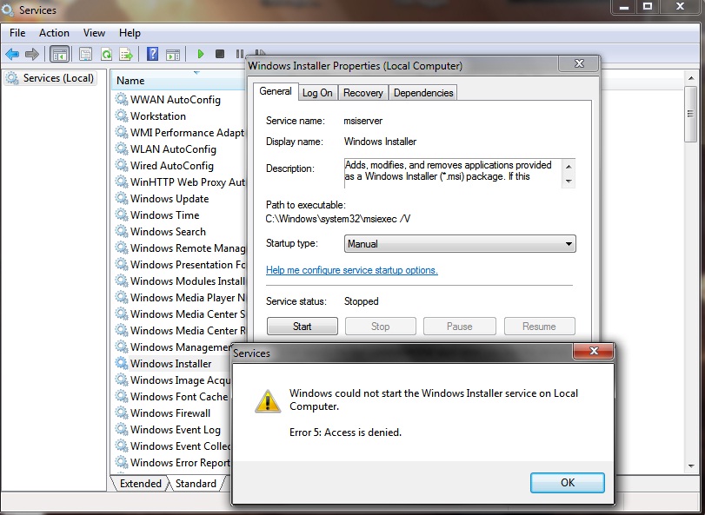705x515 pixels.
Task: Select the Windows Event Collector service row
Action: (x=173, y=446)
